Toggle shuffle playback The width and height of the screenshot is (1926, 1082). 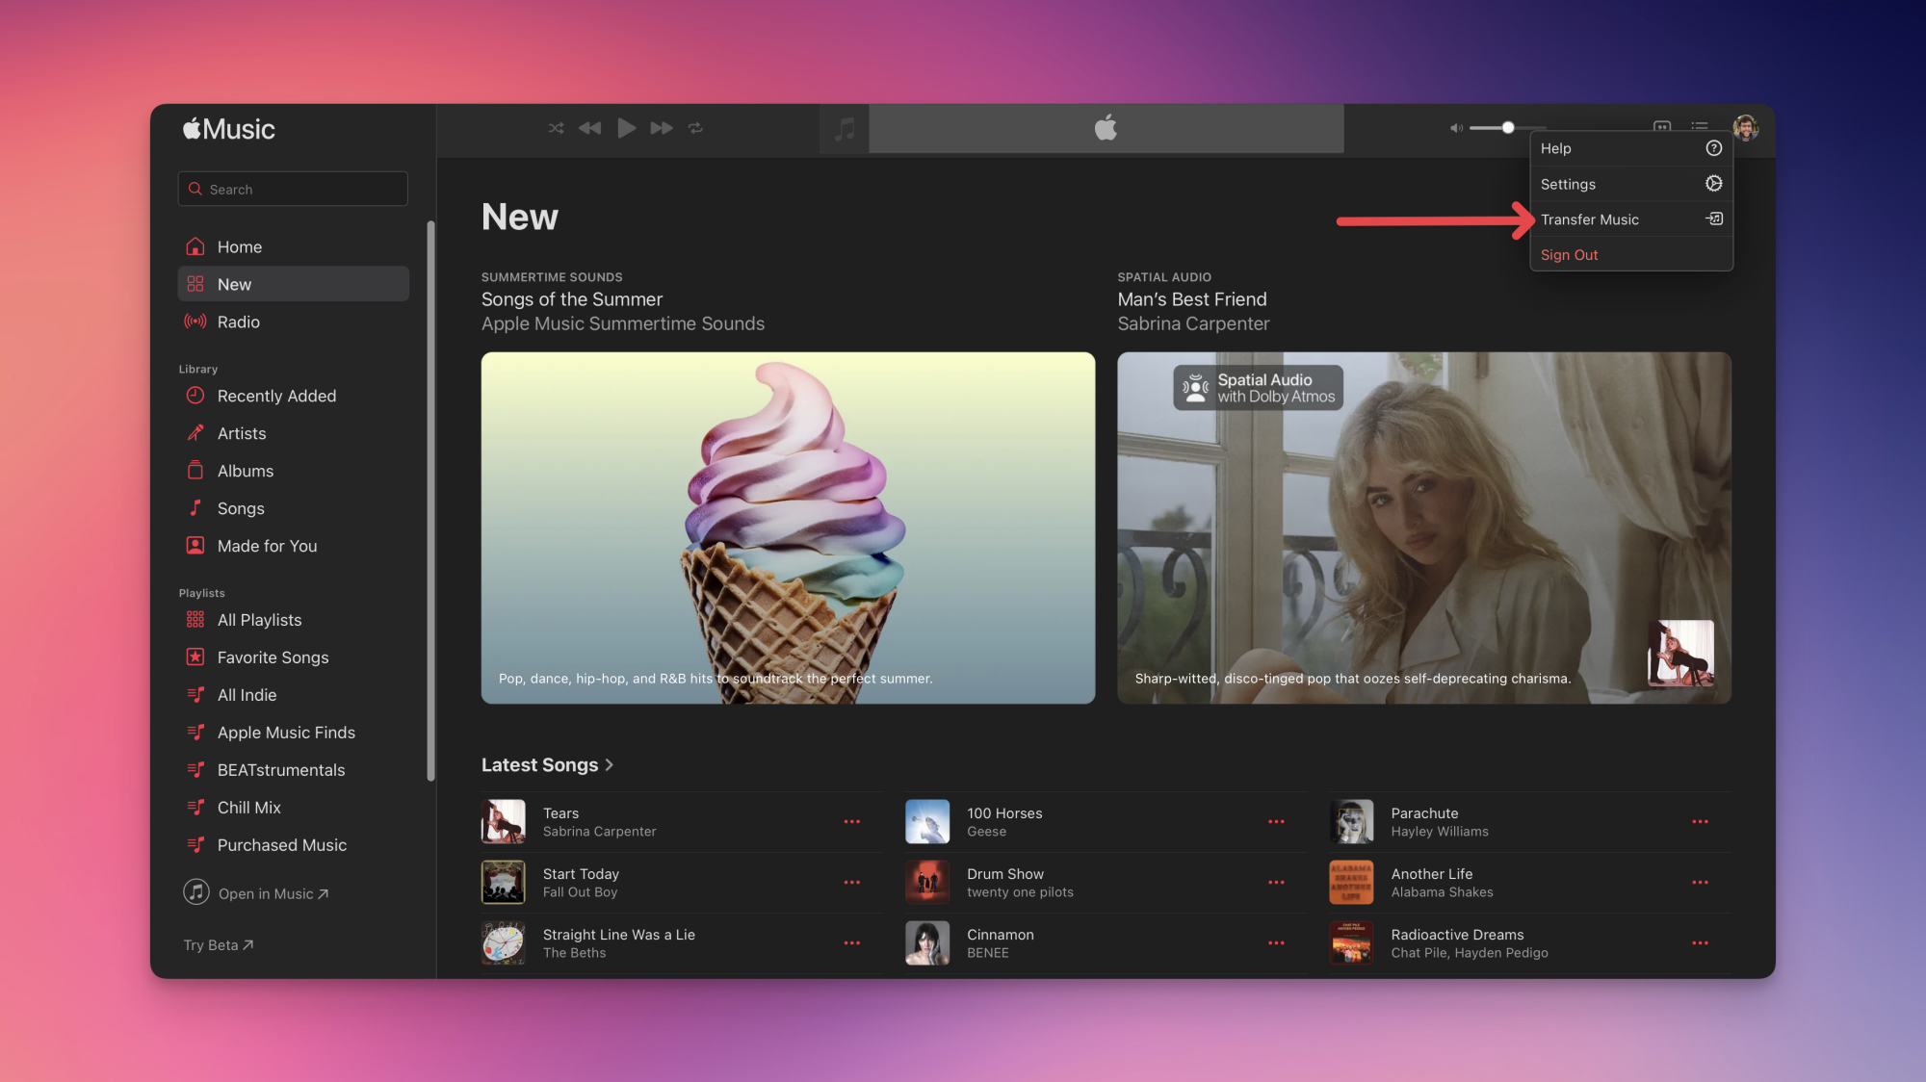556,128
